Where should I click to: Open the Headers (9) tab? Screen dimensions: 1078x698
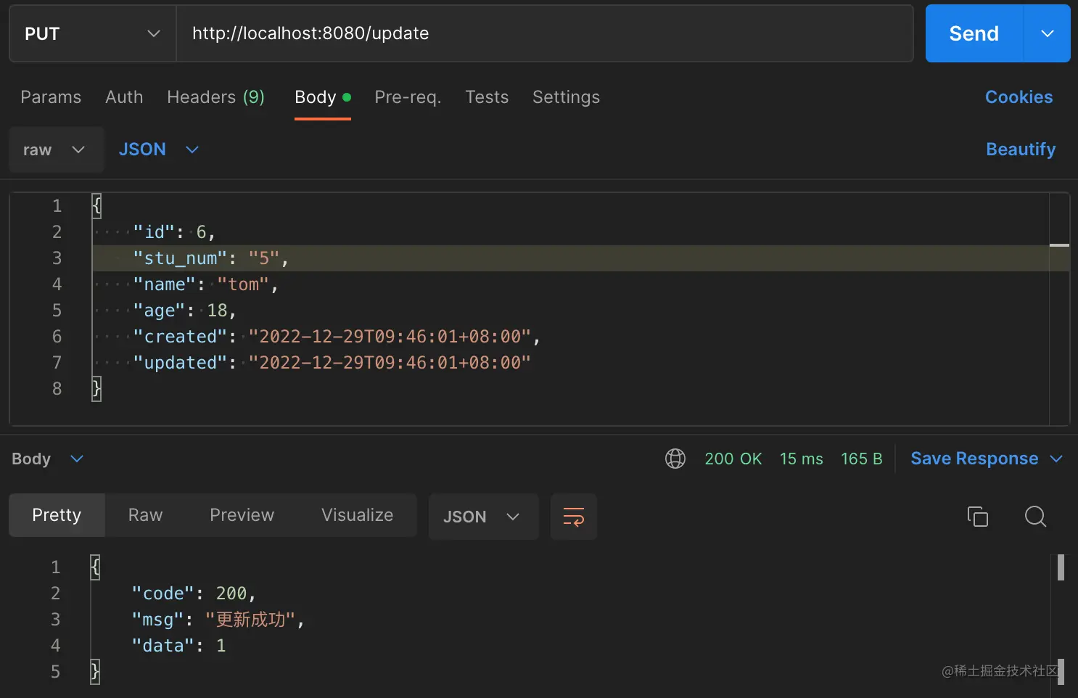tap(215, 97)
